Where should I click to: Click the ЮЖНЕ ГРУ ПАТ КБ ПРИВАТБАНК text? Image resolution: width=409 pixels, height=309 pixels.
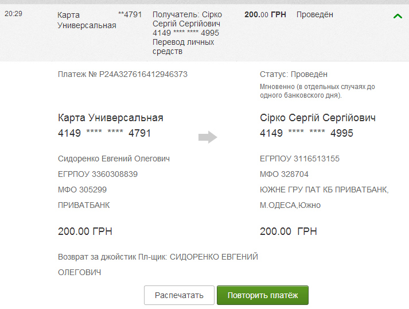(324, 190)
